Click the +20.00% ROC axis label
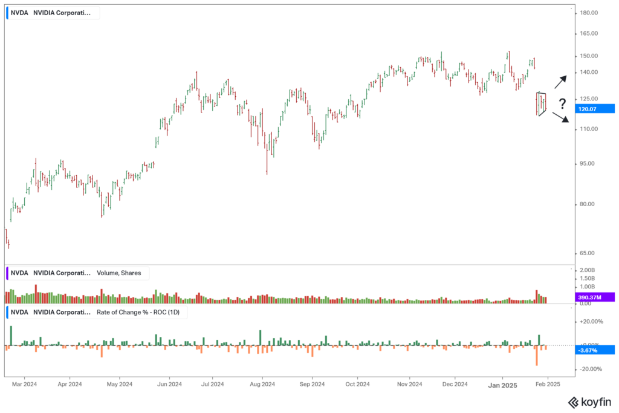Screen dimensions: 619x413 coord(591,322)
